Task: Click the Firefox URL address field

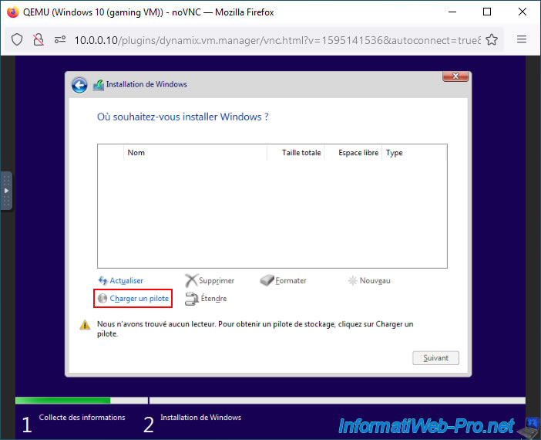Action: tap(277, 40)
